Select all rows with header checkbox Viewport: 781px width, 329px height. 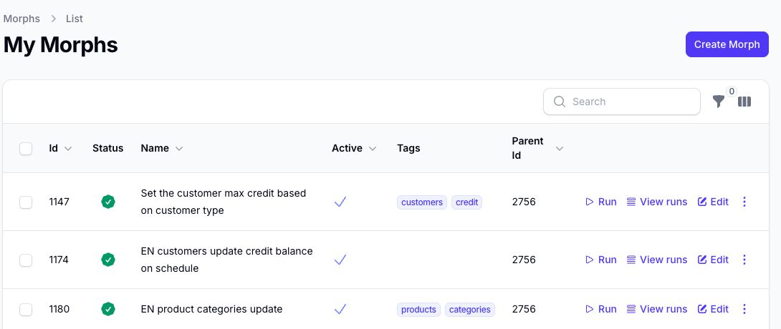click(x=26, y=149)
